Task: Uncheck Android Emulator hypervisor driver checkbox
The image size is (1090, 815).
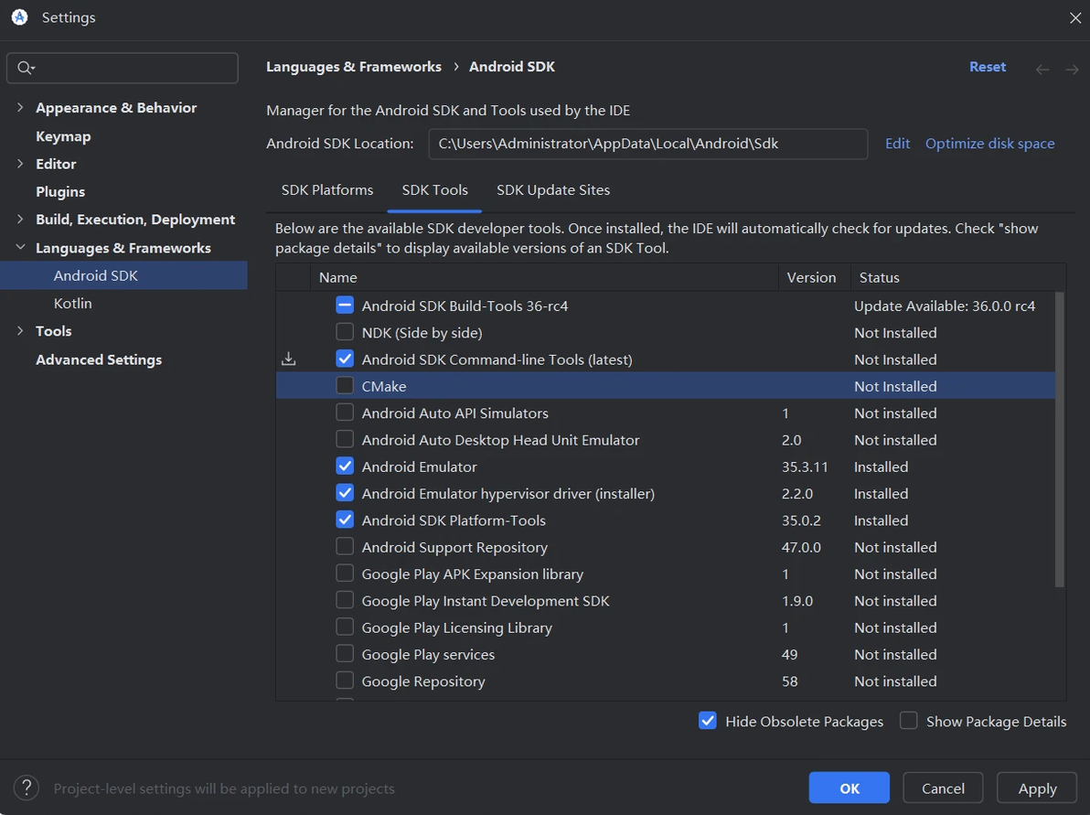Action: (x=345, y=493)
